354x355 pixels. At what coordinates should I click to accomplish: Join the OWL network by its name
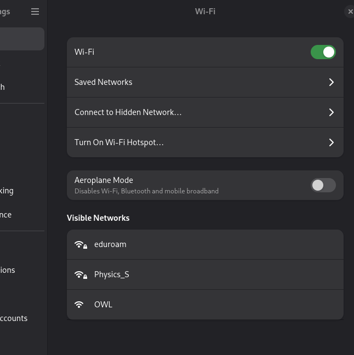click(x=103, y=305)
